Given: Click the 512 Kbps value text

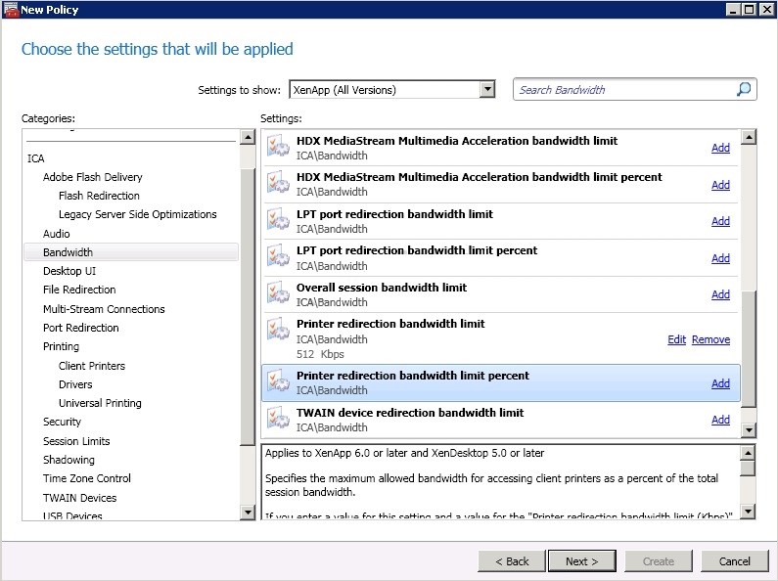Looking at the screenshot, I should 320,354.
